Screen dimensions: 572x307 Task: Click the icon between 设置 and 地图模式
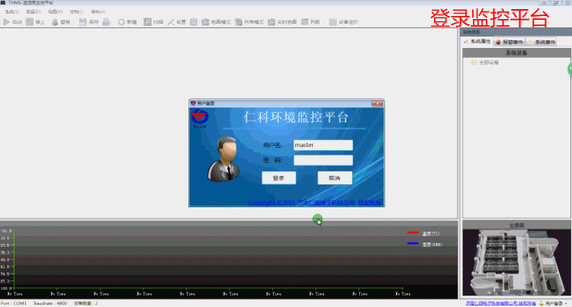point(194,22)
